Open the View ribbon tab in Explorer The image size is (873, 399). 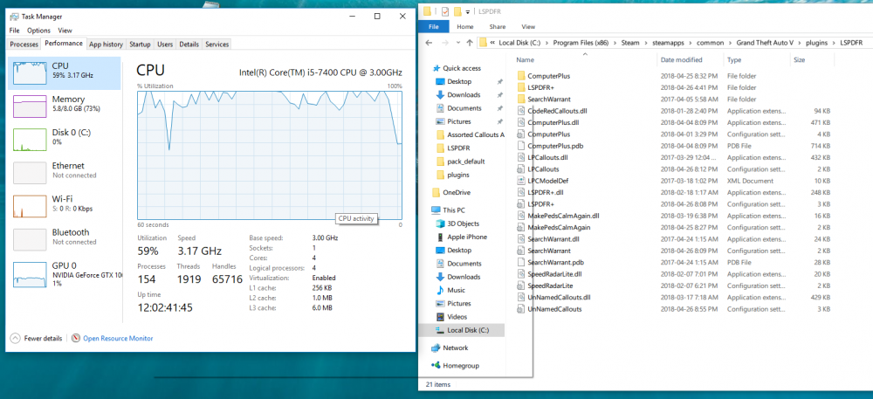528,26
